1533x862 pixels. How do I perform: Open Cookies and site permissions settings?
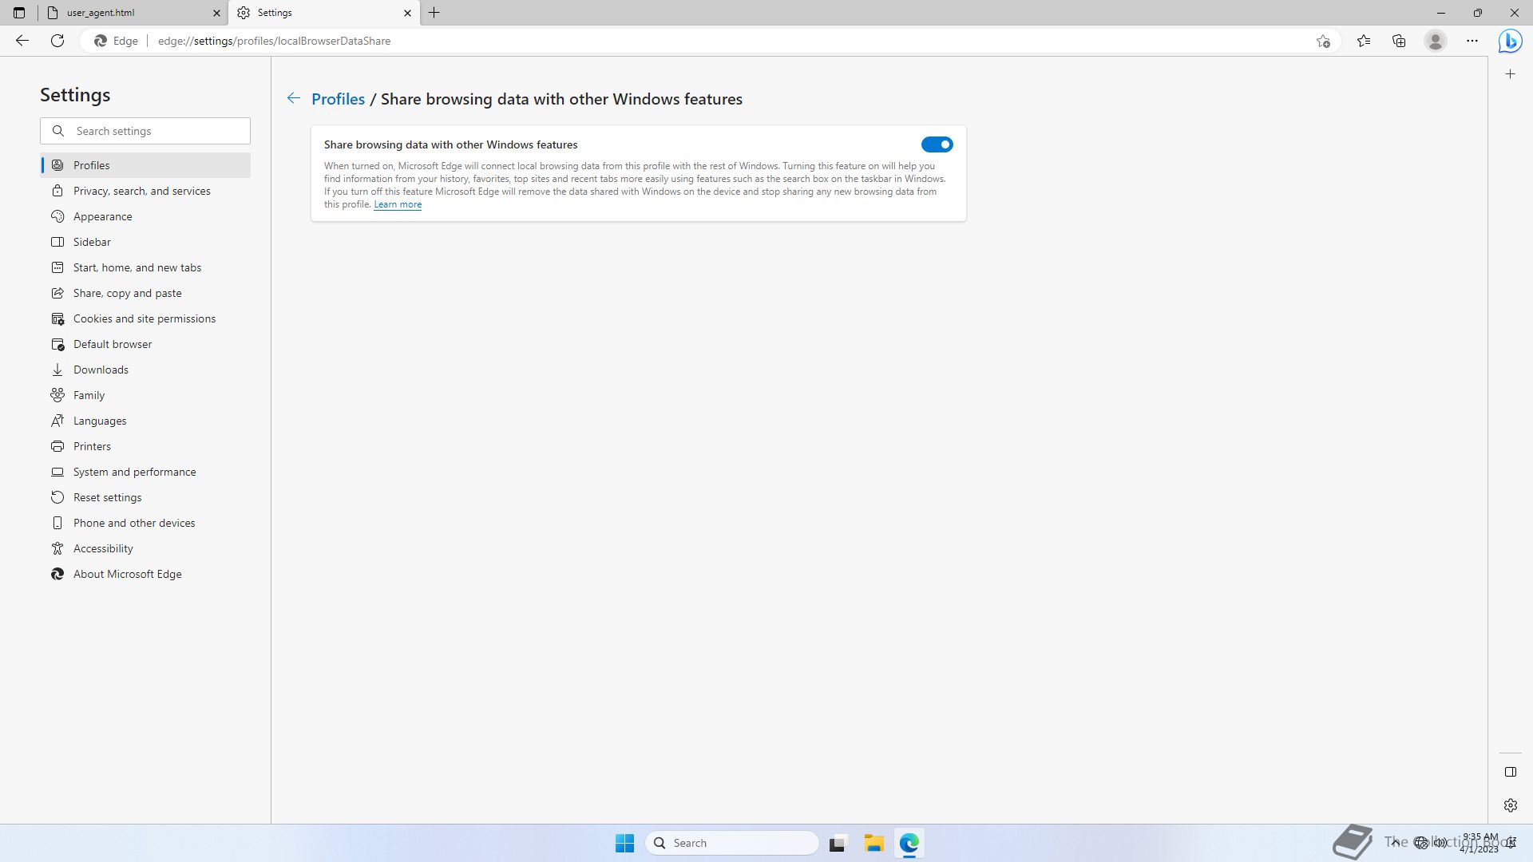[144, 318]
